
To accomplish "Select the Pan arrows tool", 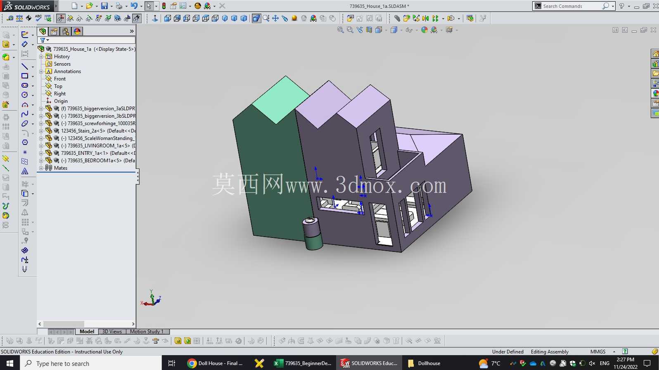I will coord(275,18).
